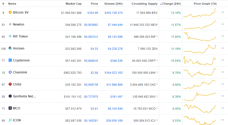View Horizen 7-day price graph
Image resolution: width=228 pixels, height=125 pixels.
tap(200, 49)
